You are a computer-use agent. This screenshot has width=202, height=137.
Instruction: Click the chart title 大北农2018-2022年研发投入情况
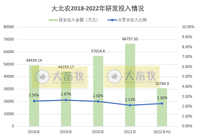(98, 9)
